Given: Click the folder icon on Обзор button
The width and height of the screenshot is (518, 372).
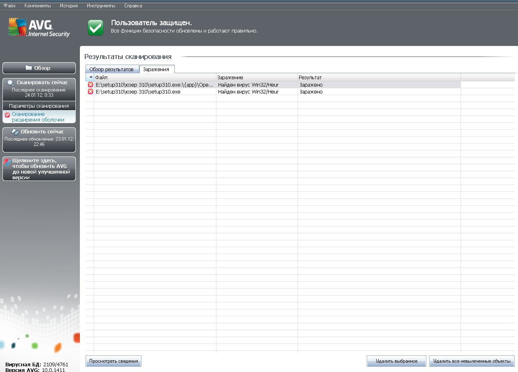Looking at the screenshot, I should click(29, 68).
